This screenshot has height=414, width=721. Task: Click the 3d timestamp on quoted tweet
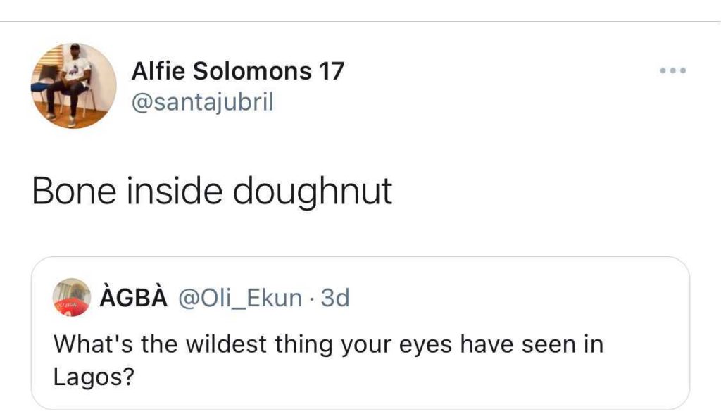335,299
